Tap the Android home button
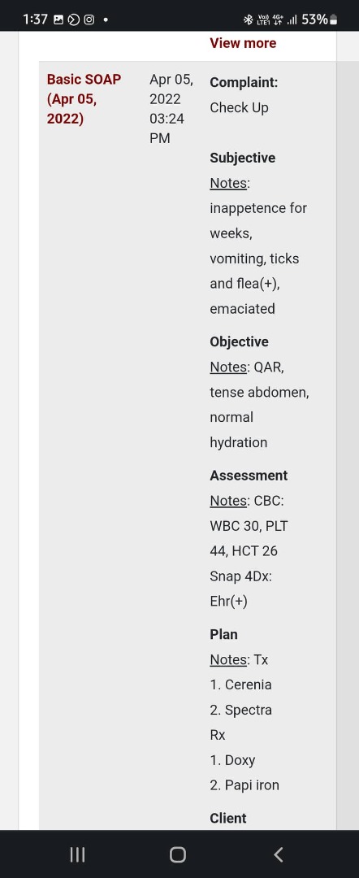This screenshot has height=878, width=359. tap(178, 854)
